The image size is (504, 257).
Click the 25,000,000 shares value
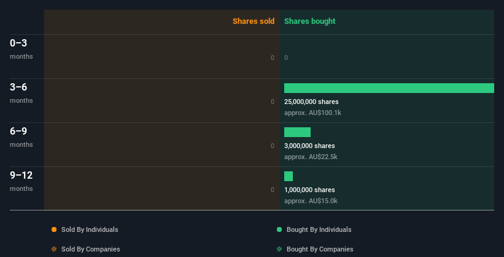click(x=311, y=102)
